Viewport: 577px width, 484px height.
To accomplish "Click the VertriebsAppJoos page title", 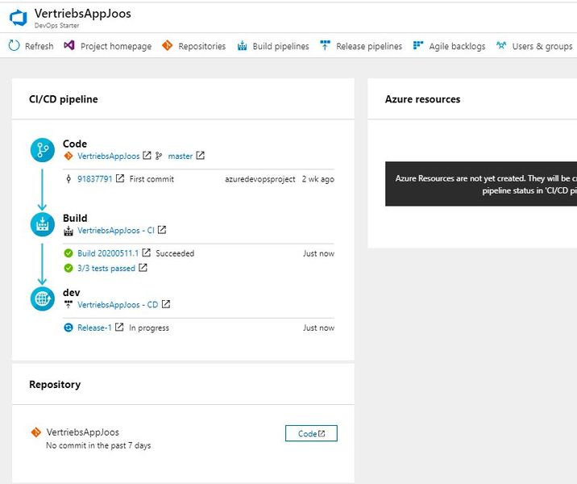I will click(x=83, y=14).
